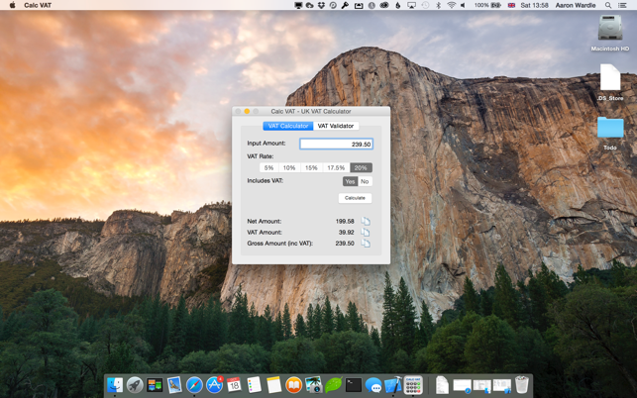
Task: Open the App Store Dock icon
Action: tap(214, 384)
